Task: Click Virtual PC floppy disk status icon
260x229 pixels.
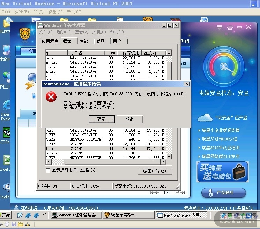Action: click(14, 224)
